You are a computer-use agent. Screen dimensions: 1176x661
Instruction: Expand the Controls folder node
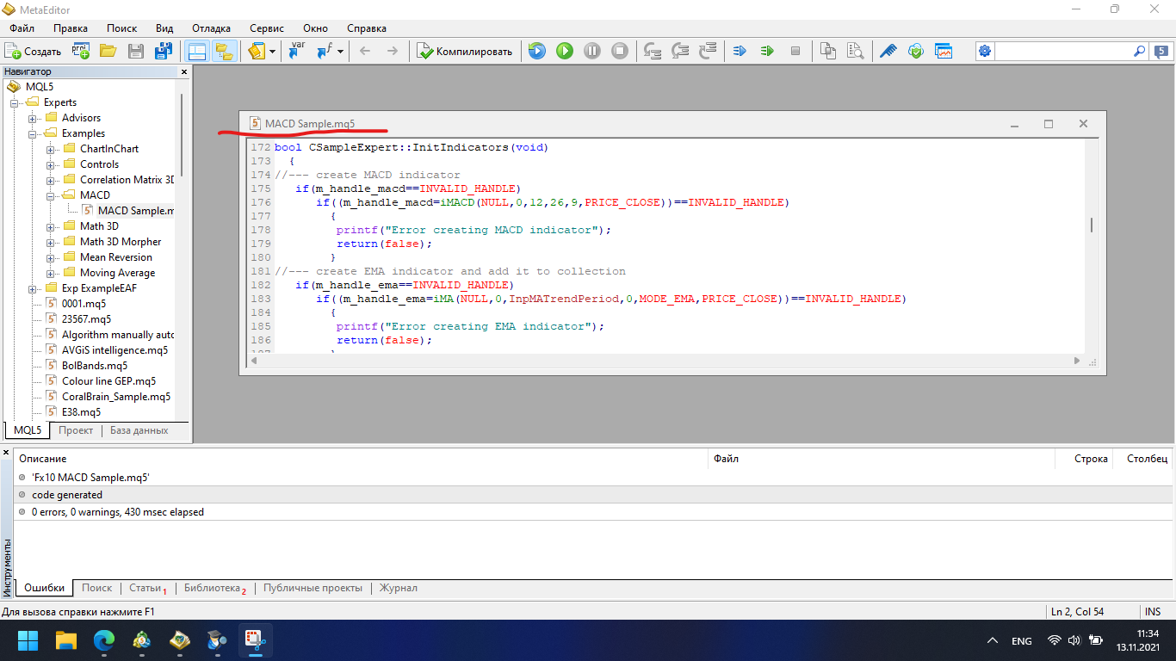(51, 164)
